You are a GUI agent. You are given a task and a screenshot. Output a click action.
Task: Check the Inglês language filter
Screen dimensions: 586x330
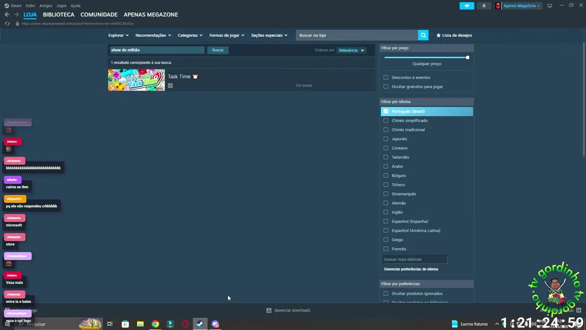tap(386, 212)
